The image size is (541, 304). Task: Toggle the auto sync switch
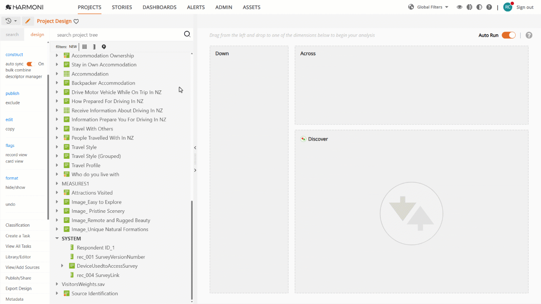coord(30,64)
